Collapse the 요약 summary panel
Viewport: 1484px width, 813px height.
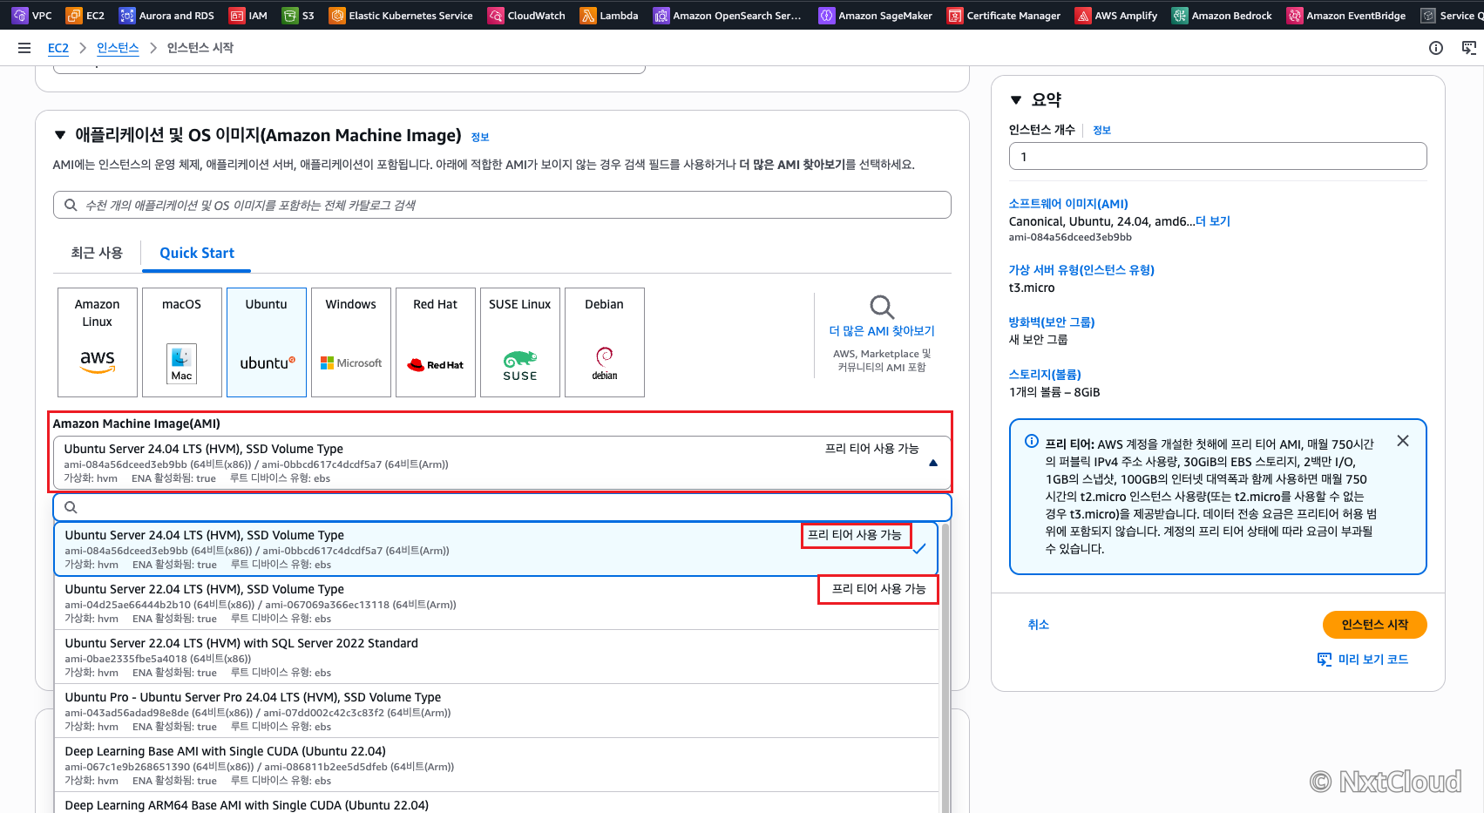pyautogui.click(x=1016, y=100)
